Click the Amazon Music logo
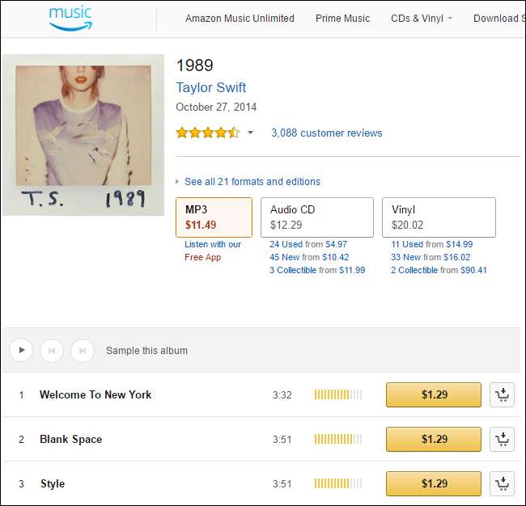This screenshot has height=506, width=526. tap(70, 18)
